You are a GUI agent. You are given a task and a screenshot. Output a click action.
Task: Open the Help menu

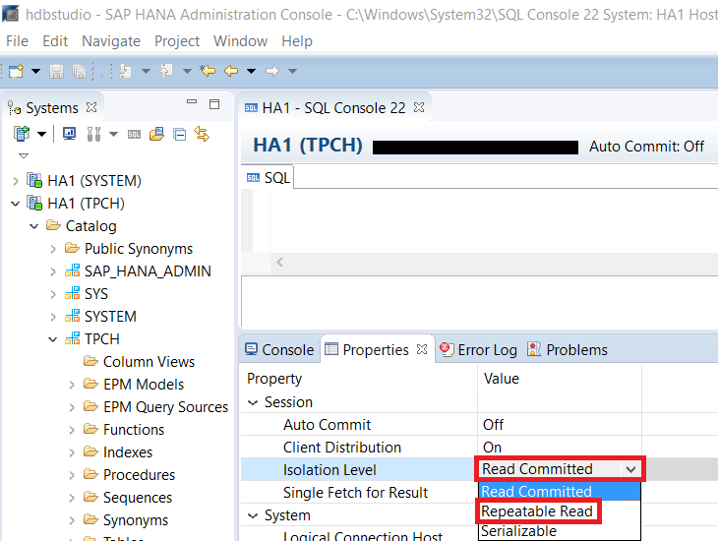point(297,41)
